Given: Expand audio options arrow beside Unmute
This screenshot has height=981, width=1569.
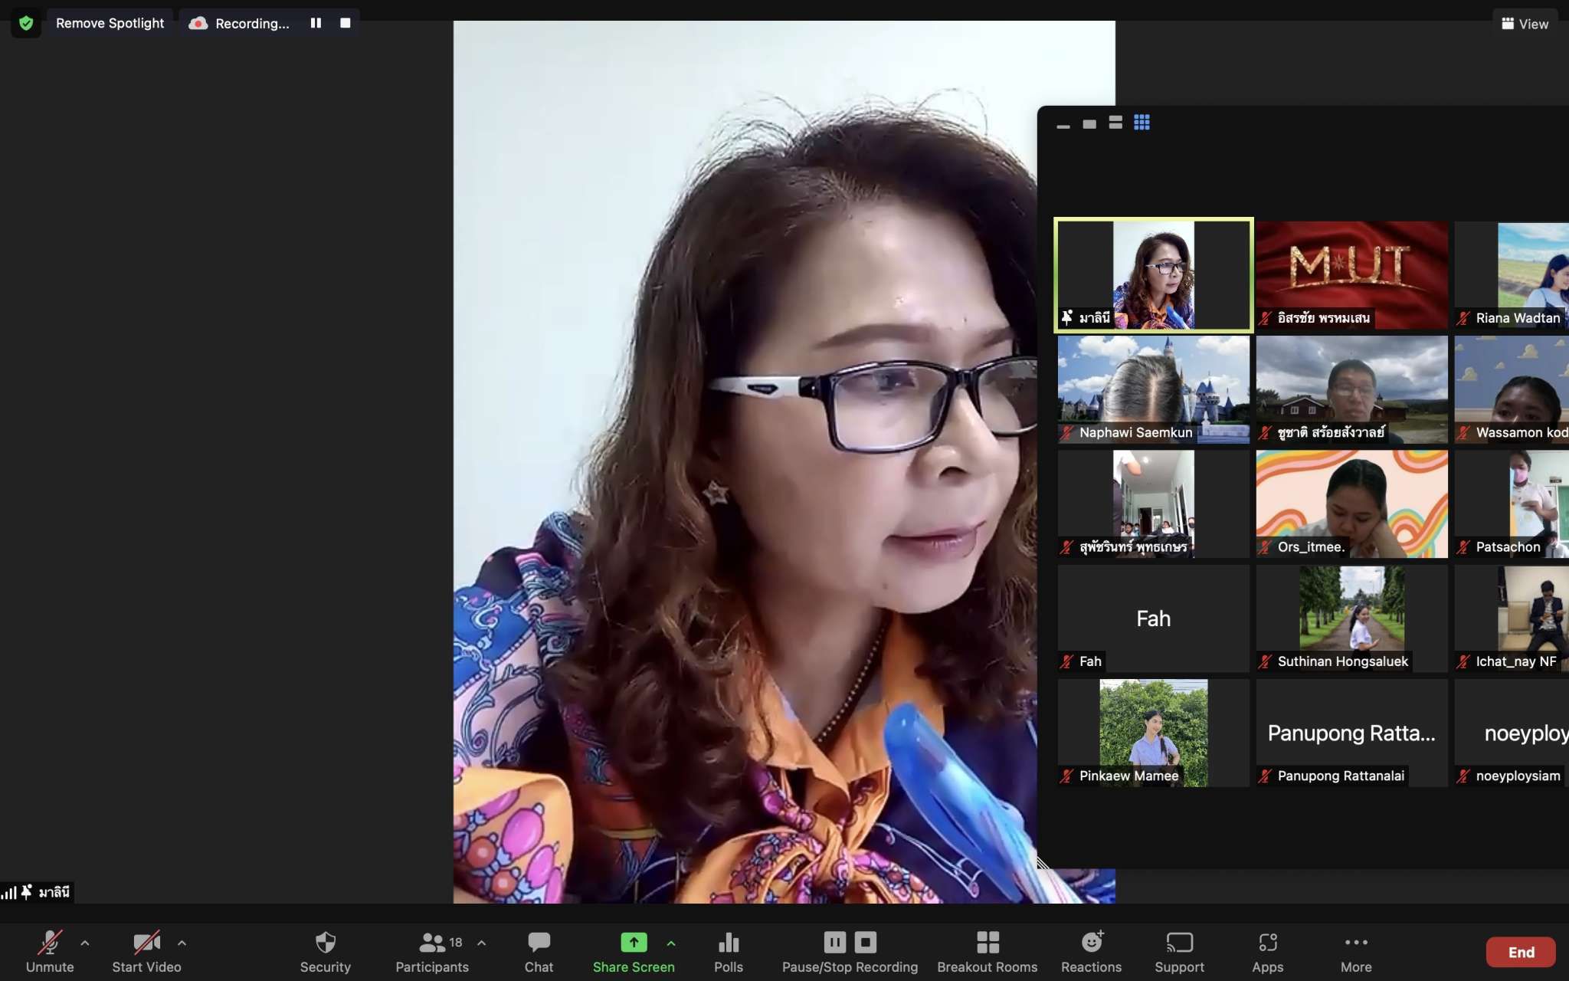Looking at the screenshot, I should (x=85, y=943).
